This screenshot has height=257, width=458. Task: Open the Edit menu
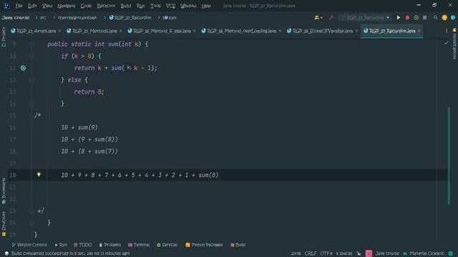click(32, 6)
